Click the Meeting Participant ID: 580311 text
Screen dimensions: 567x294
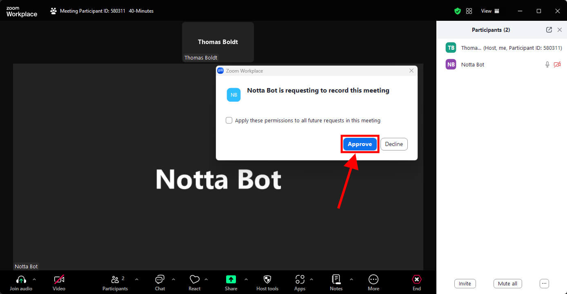pos(93,11)
